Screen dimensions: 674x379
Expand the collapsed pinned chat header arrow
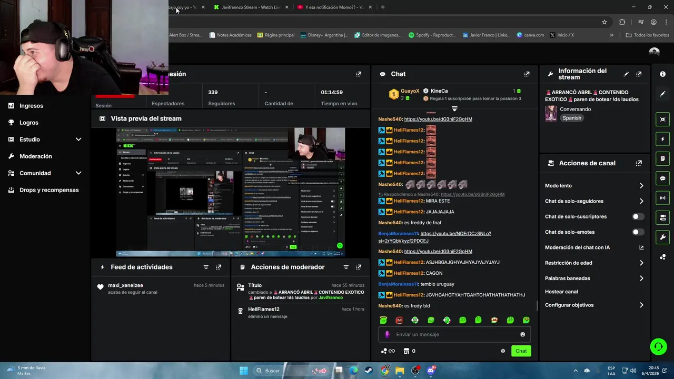click(x=454, y=109)
